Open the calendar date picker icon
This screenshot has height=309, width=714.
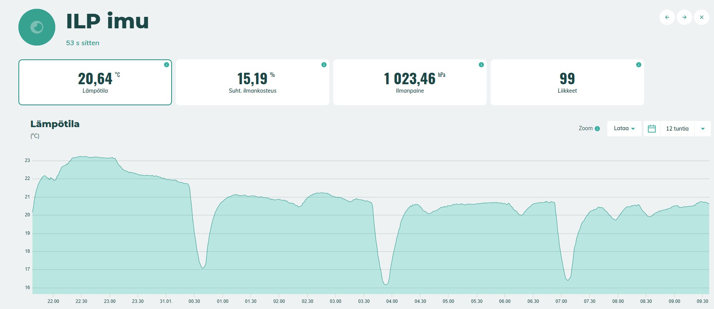652,129
